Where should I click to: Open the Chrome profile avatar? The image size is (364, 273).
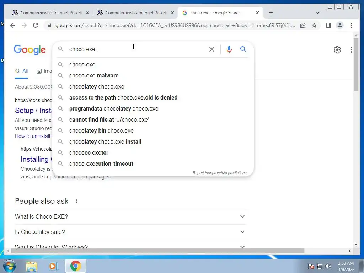(x=339, y=25)
